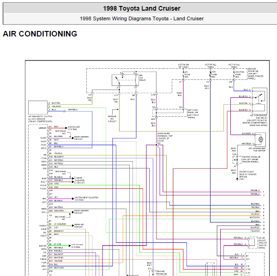Click the "FACE" terminal label
Image resolution: width=277 pixels, height=276 pixels.
tap(44, 229)
